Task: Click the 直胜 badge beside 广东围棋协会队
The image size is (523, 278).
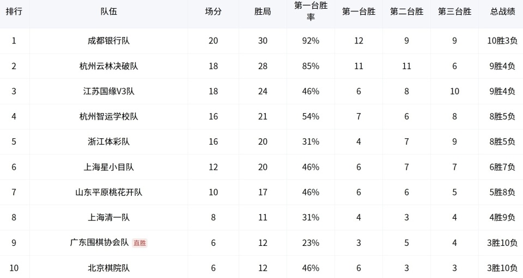Action: tap(140, 243)
